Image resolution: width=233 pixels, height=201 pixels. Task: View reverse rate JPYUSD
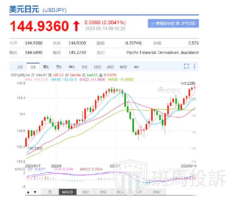click(173, 23)
